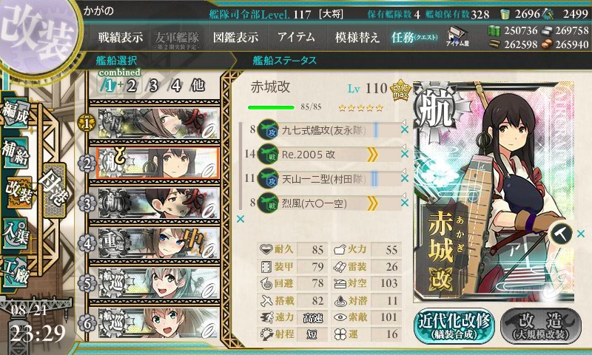Viewport: 592px width, 355px height.
Task: Click the 近代化改修 modernization button
Action: click(454, 326)
